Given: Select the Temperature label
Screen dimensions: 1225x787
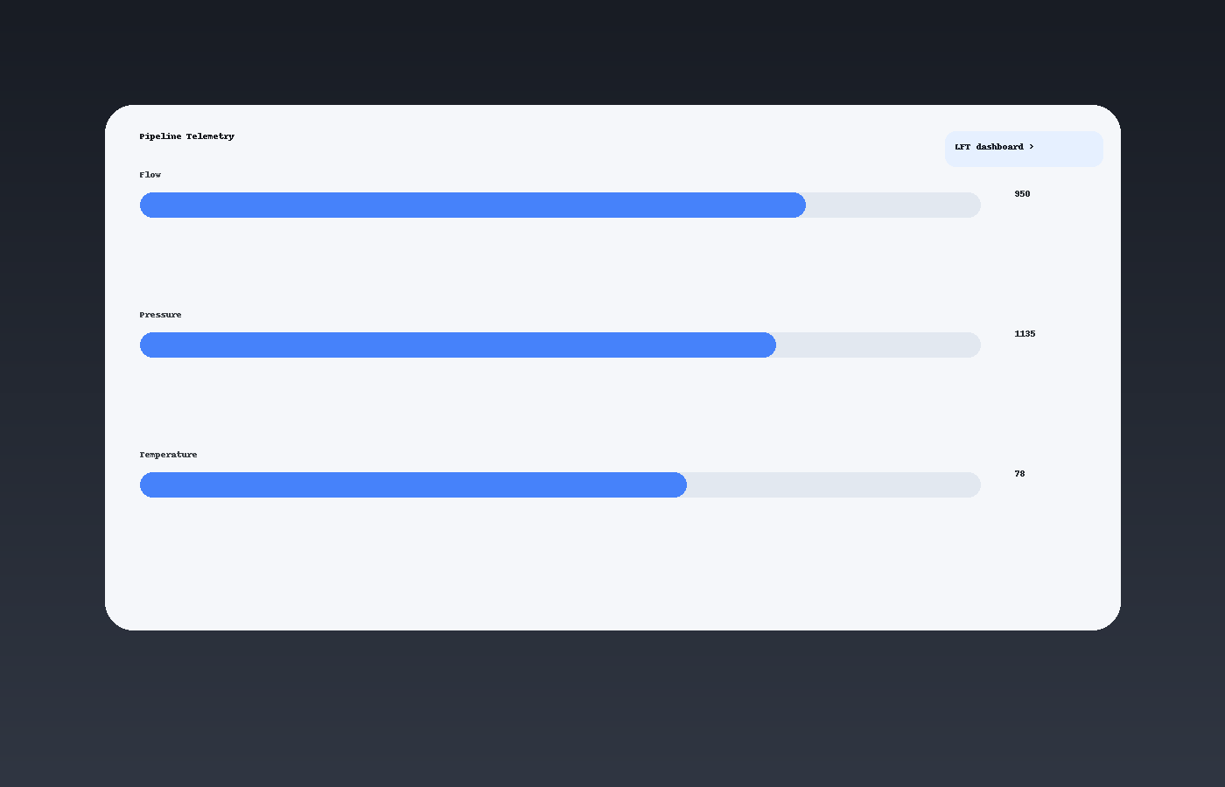Looking at the screenshot, I should click(168, 455).
